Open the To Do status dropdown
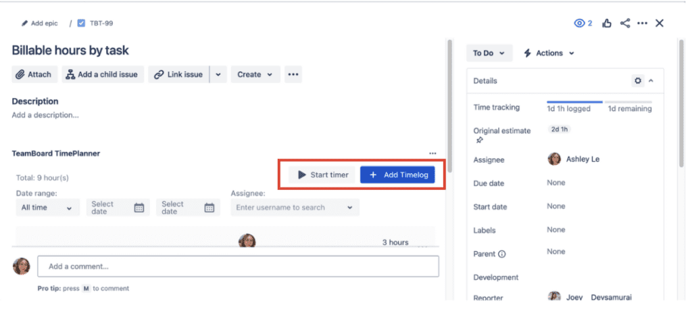 tap(489, 53)
